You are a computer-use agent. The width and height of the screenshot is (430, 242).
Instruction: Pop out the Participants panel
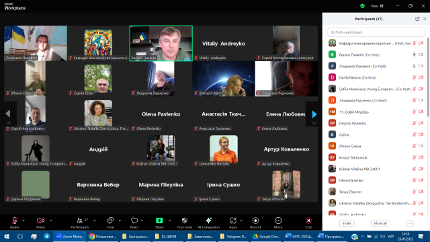click(x=417, y=19)
